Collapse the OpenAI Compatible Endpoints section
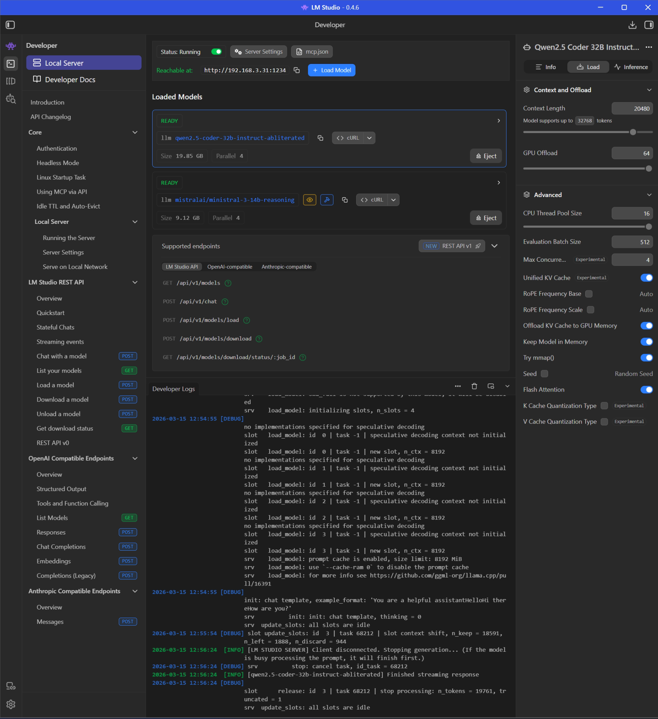Image resolution: width=658 pixels, height=719 pixels. pyautogui.click(x=135, y=458)
